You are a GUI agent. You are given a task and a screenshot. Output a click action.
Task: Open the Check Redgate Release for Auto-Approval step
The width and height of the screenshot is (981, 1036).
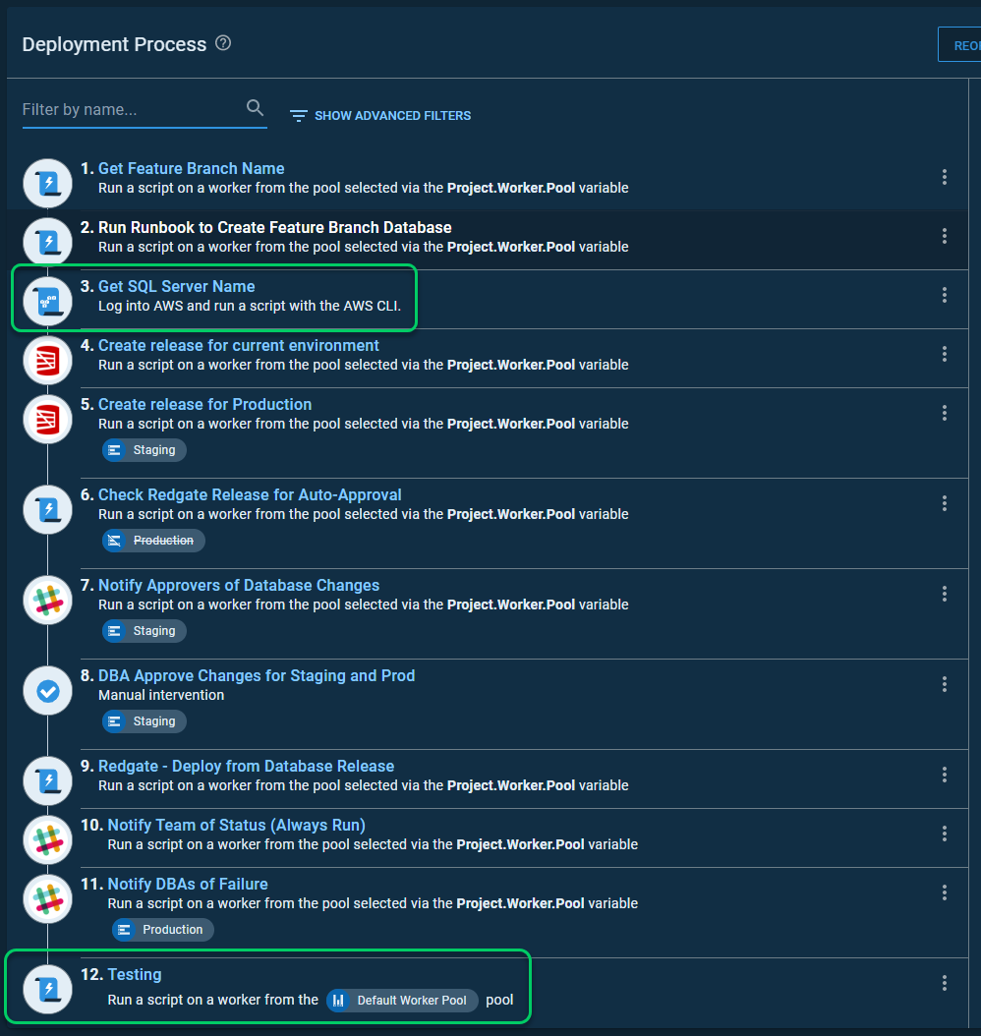250,494
